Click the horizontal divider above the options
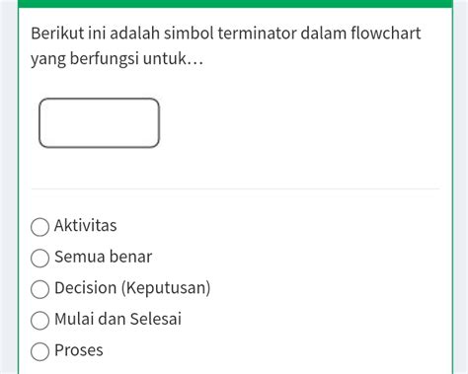The width and height of the screenshot is (468, 374). (x=235, y=188)
